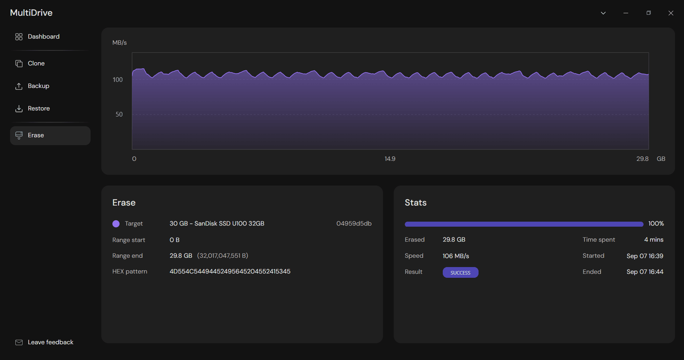Screen dimensions: 684x360
Task: Switch to Backup in sidebar
Action: pos(50,86)
